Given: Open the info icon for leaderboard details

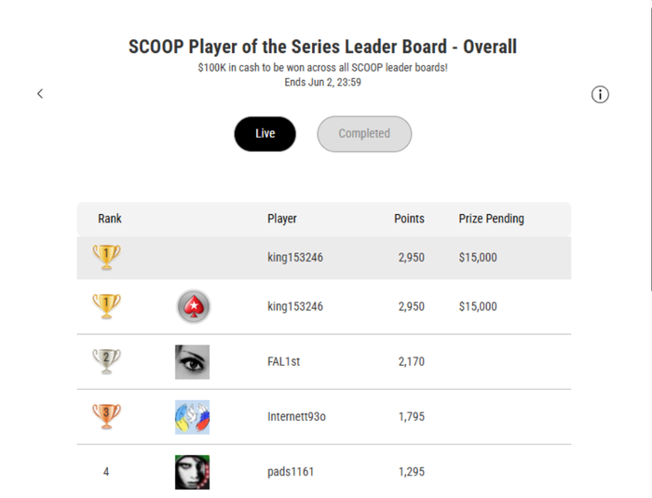Looking at the screenshot, I should click(601, 94).
